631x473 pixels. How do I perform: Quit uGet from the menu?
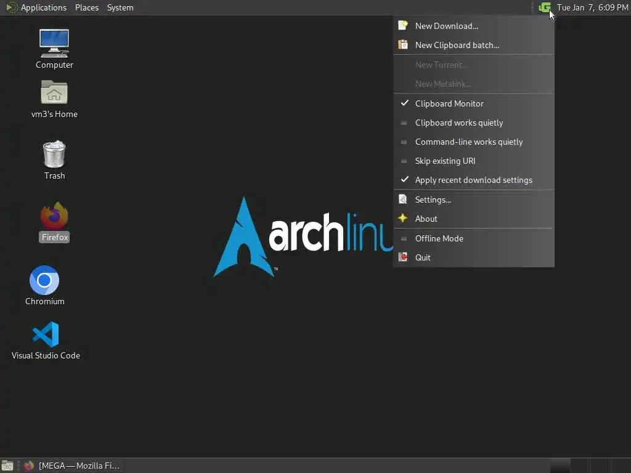coord(474,257)
